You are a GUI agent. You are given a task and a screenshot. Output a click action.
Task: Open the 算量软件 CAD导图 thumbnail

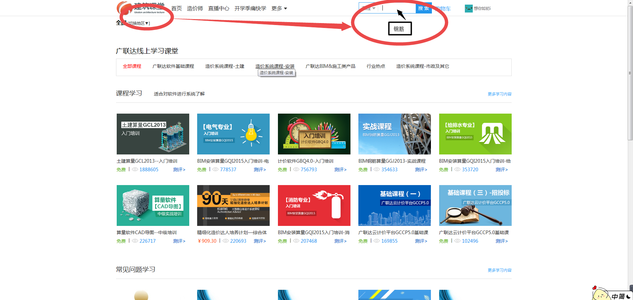[153, 205]
